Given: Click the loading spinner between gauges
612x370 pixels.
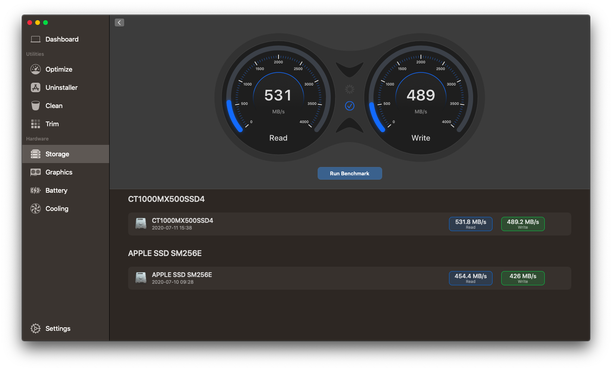Looking at the screenshot, I should (x=350, y=89).
